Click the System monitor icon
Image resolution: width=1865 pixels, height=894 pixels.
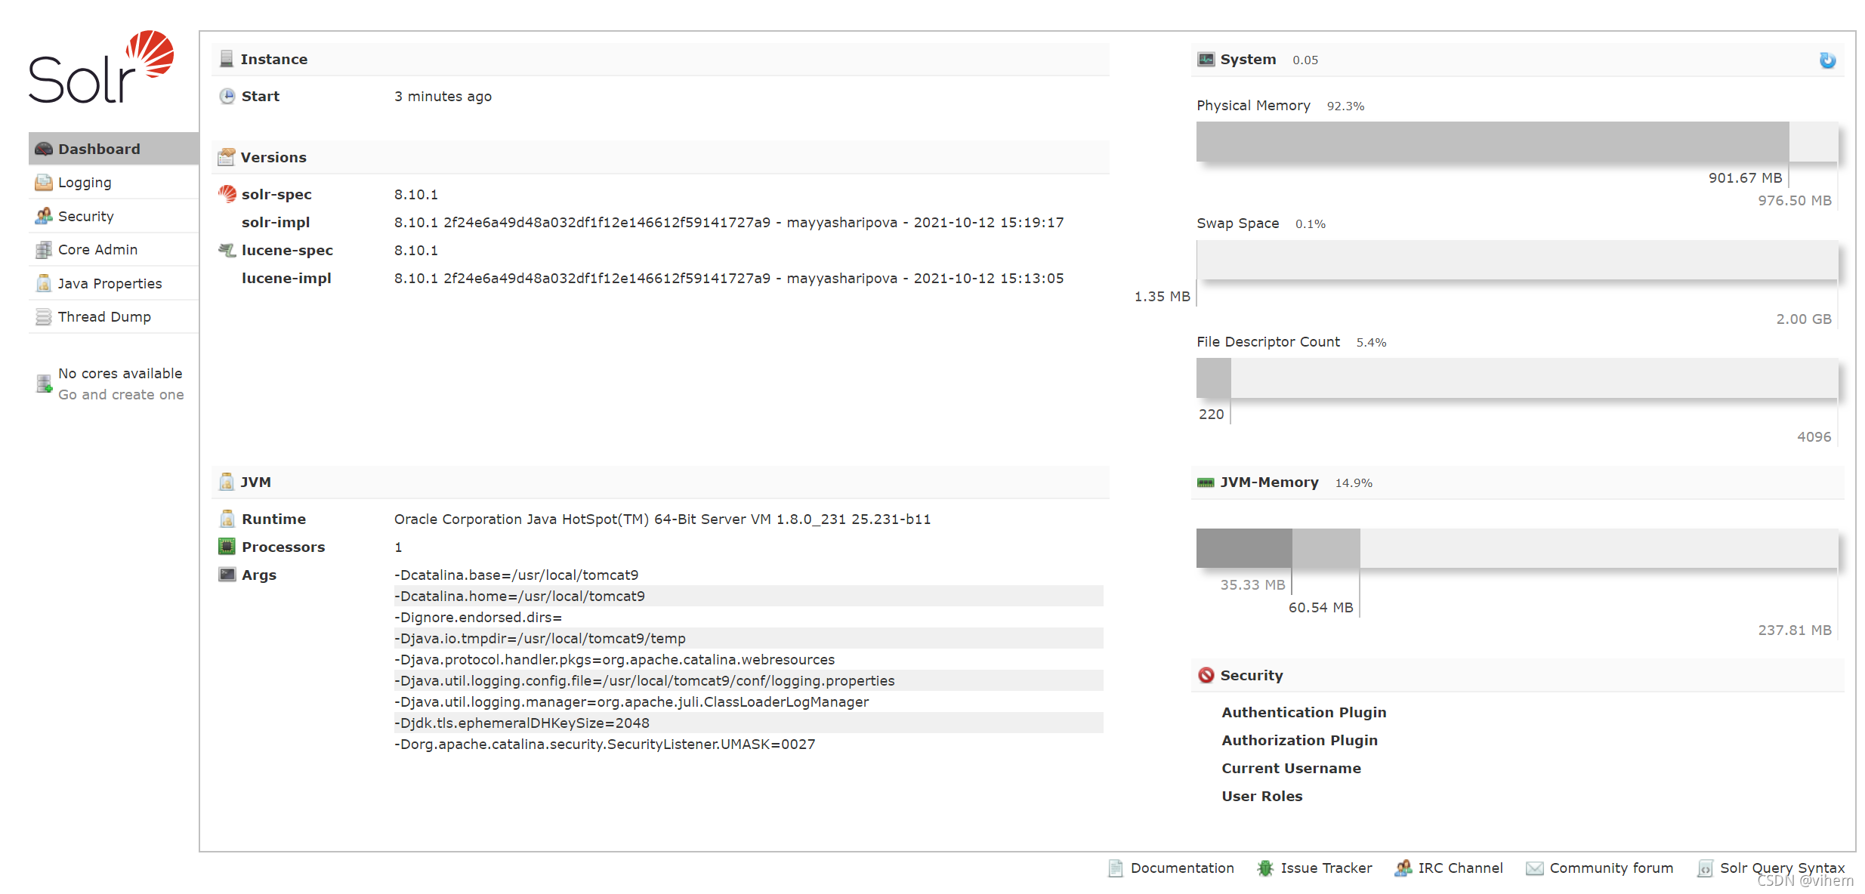pyautogui.click(x=1206, y=59)
